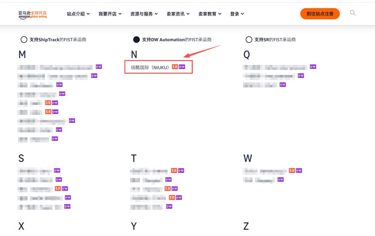This screenshot has width=375, height=236.
Task: Open the 卖家教育 menu
Action: 210,14
